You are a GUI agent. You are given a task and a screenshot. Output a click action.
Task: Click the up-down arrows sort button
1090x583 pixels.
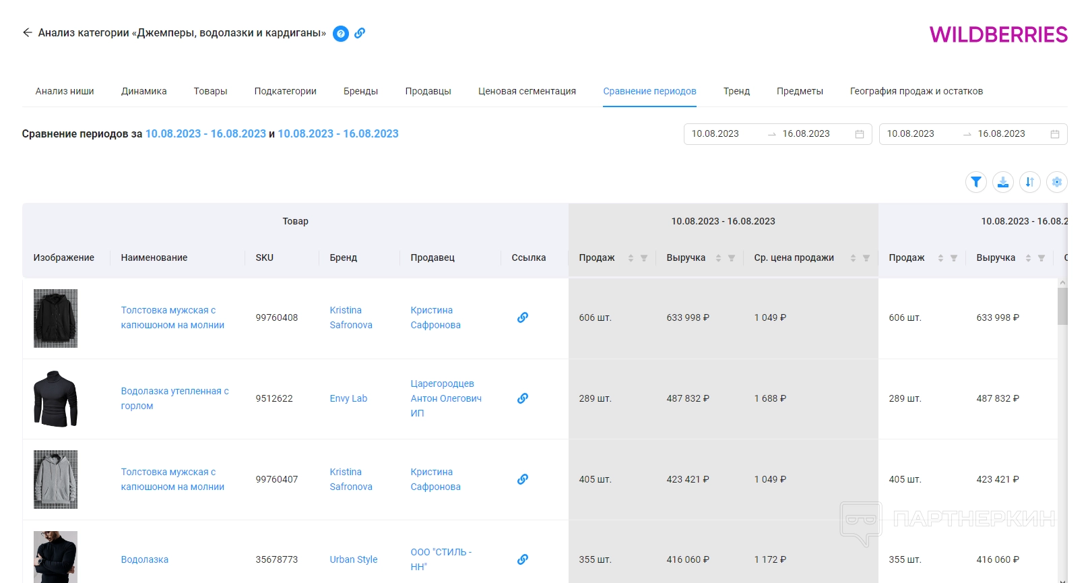1029,182
